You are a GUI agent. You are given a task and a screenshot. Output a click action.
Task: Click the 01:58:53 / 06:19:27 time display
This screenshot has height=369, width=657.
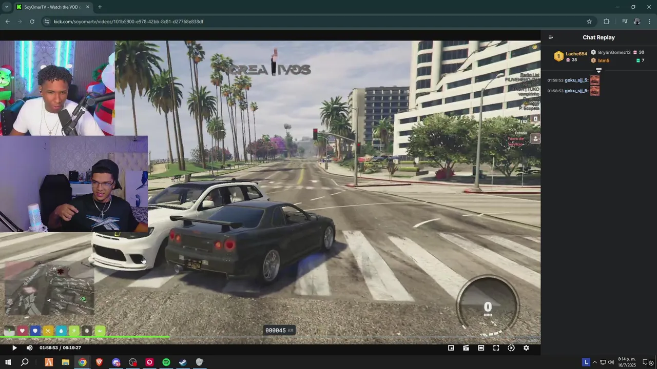coord(60,348)
